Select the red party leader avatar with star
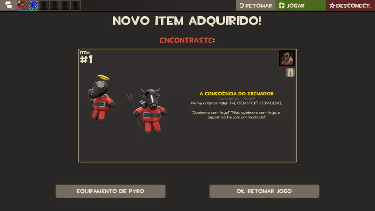Image resolution: width=375 pixels, height=211 pixels. [23, 5]
